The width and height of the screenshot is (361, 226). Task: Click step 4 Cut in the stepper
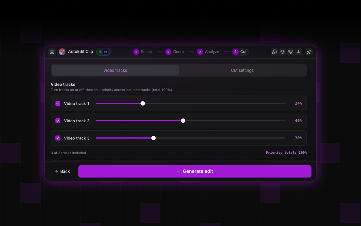click(x=240, y=52)
